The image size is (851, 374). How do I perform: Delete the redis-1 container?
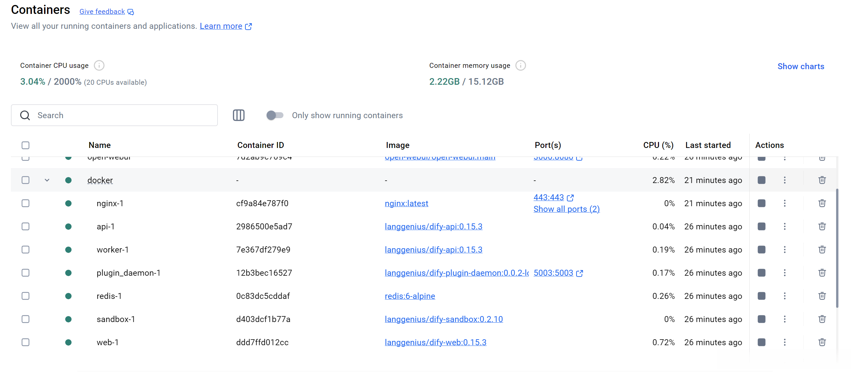click(x=822, y=296)
